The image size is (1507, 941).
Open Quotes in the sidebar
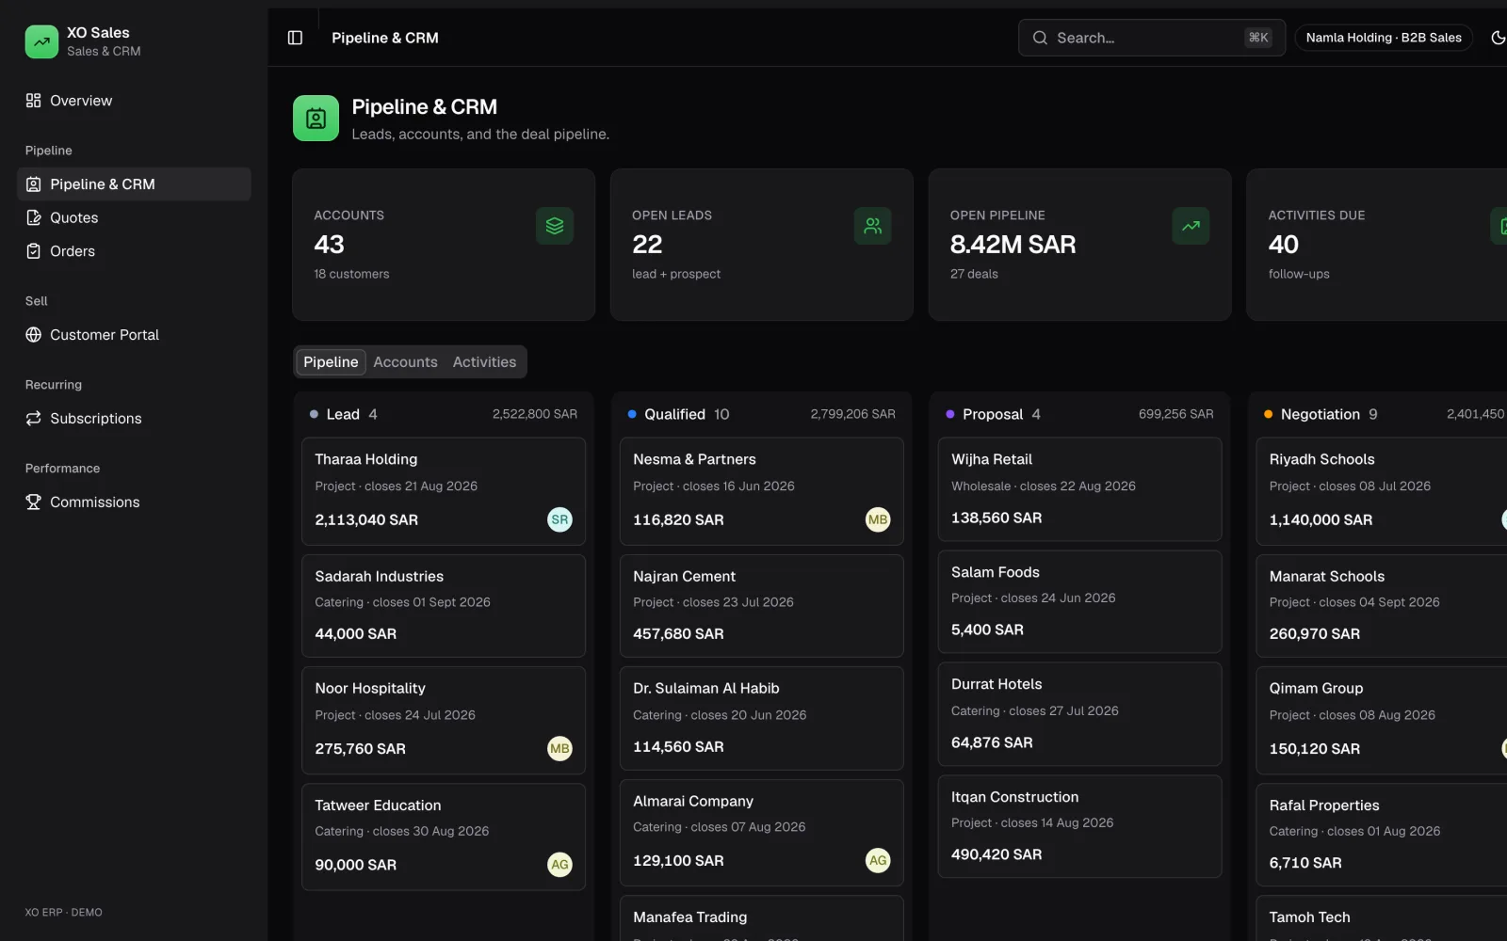[134, 217]
